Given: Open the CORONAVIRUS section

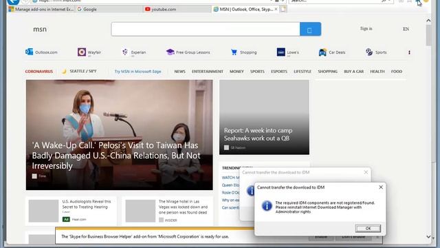Looking at the screenshot, I should [39, 72].
